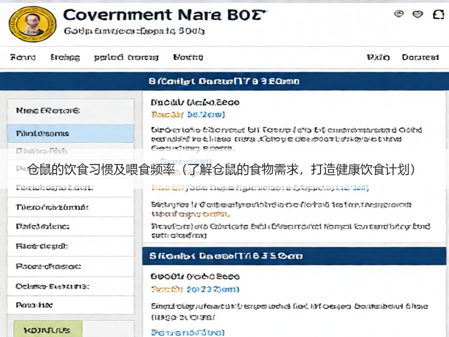Select the top sidebar item 'Nies'
449x337 pixels.
point(71,111)
